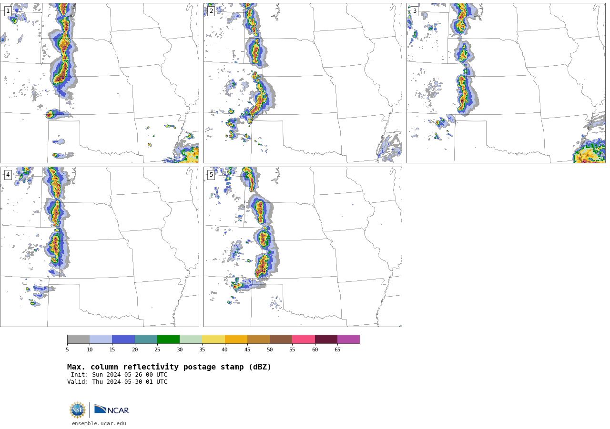This screenshot has height=429, width=610.
Task: Click the Init: Sun 2024-05-26 00 UTC text
Action: (x=119, y=375)
